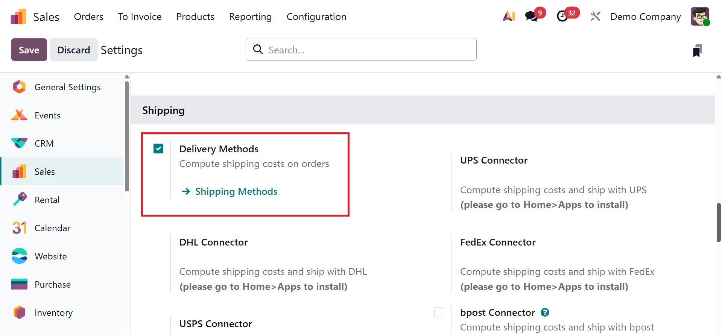Image resolution: width=722 pixels, height=335 pixels.
Task: Uncheck the Delivery Methods checkbox
Action: (158, 149)
